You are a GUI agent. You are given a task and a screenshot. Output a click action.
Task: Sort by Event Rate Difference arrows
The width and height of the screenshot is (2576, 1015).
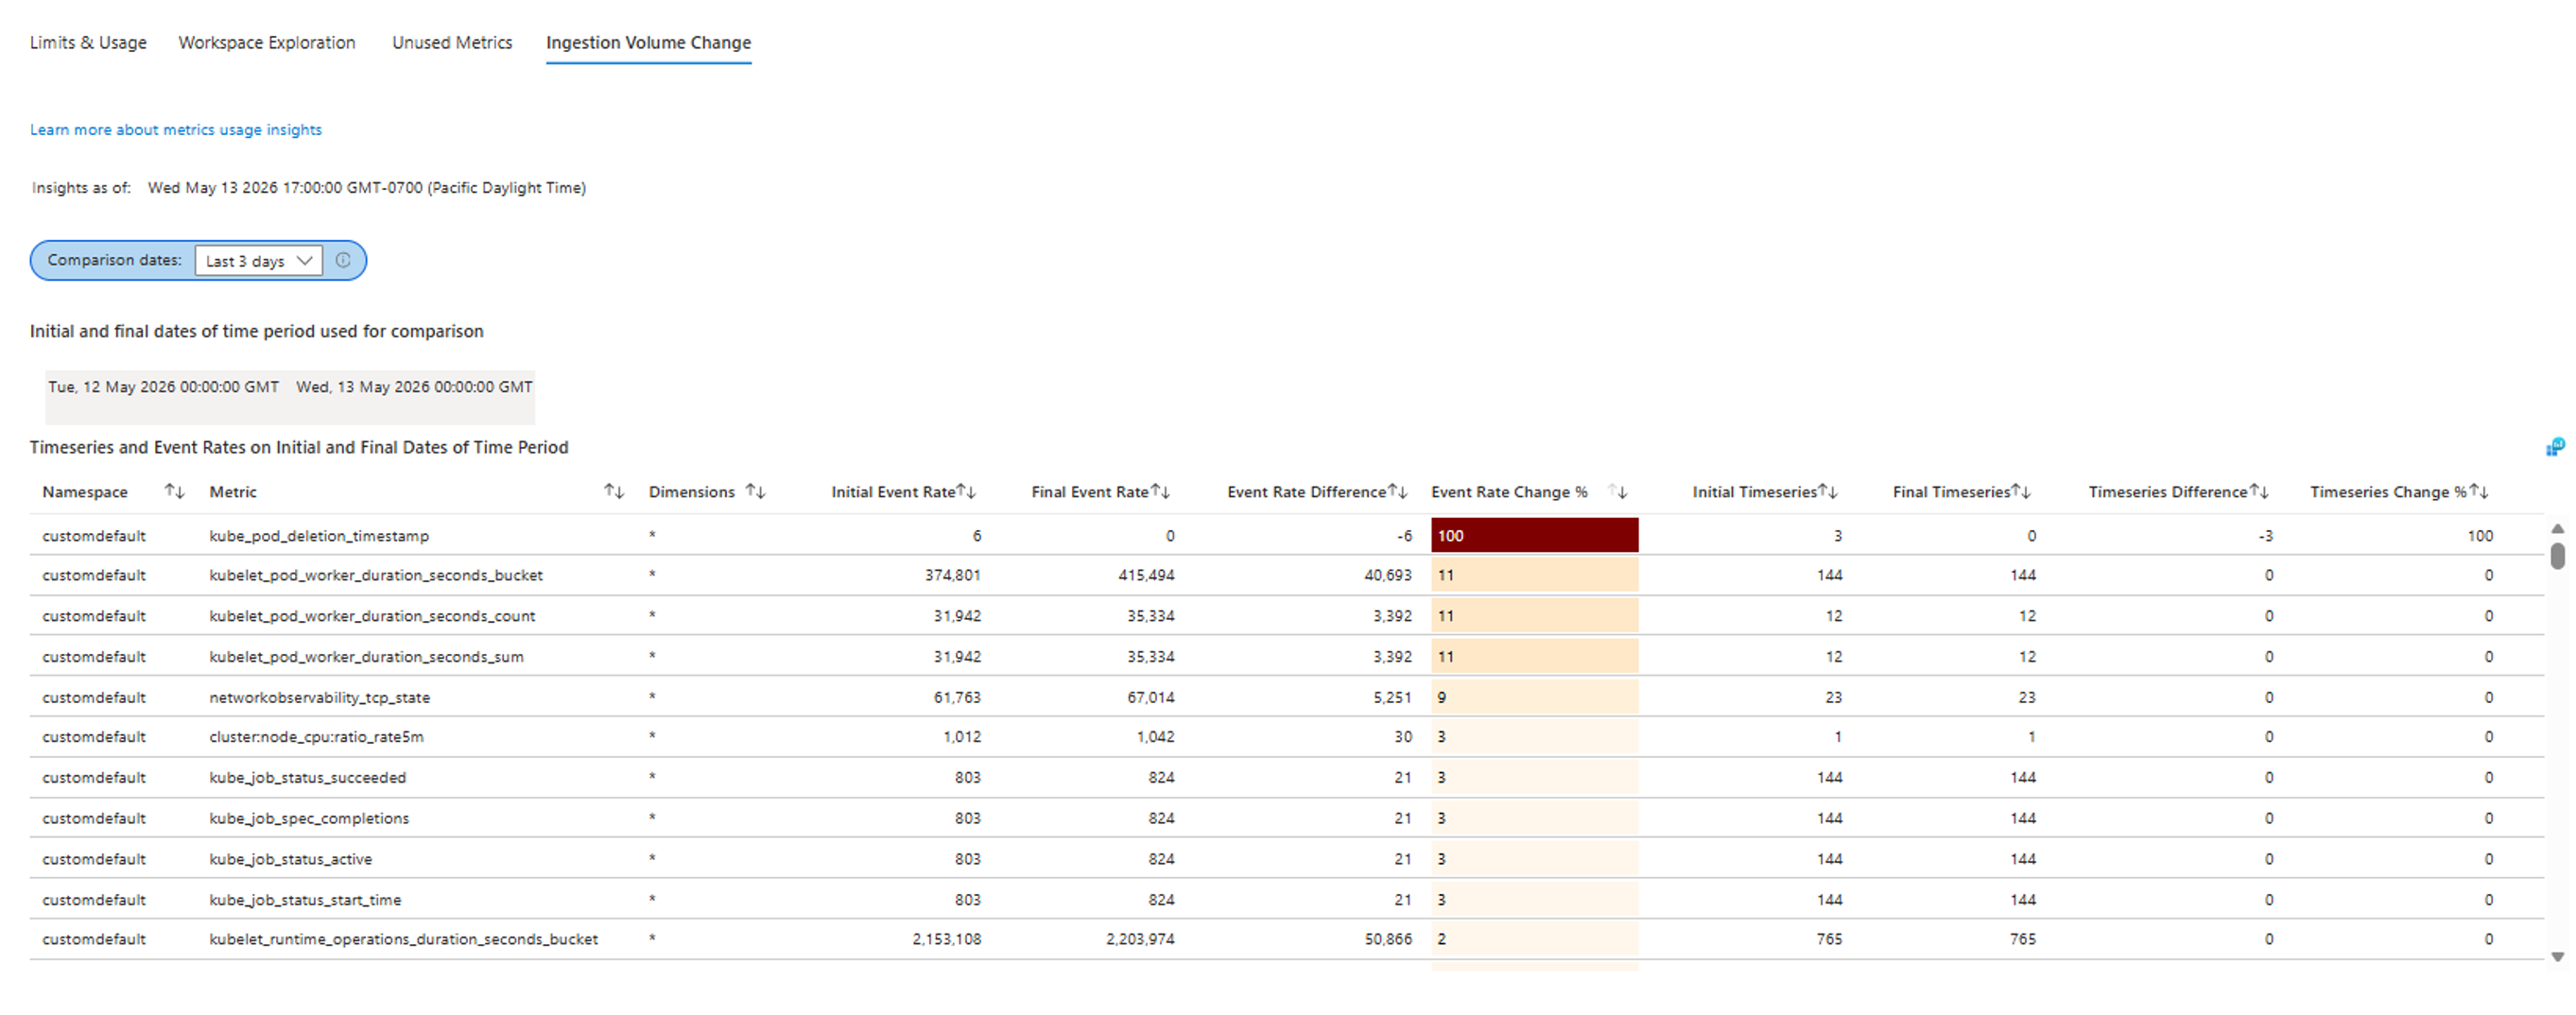point(1397,491)
